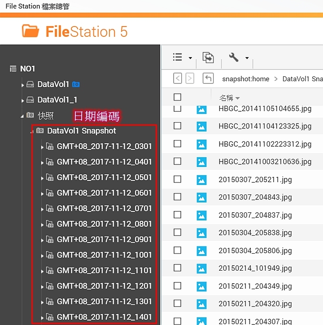
Task: Expand the tools dropdown arrow
Action: (x=247, y=58)
